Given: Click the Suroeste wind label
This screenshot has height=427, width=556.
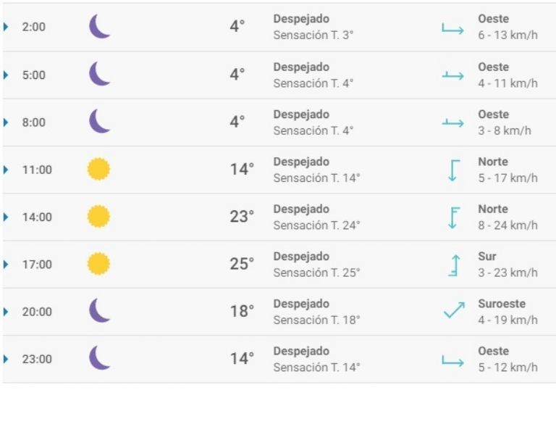Looking at the screenshot, I should tap(501, 304).
